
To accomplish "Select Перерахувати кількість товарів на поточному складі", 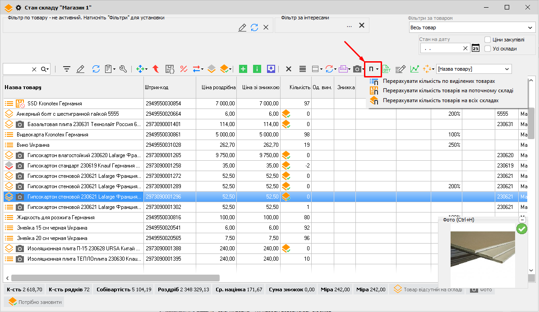I will pyautogui.click(x=447, y=90).
